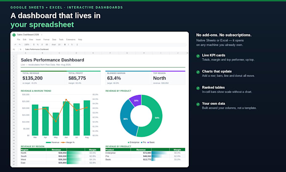Screen dimensions: 286x172
Task: Select column A header
Action: [26, 53]
